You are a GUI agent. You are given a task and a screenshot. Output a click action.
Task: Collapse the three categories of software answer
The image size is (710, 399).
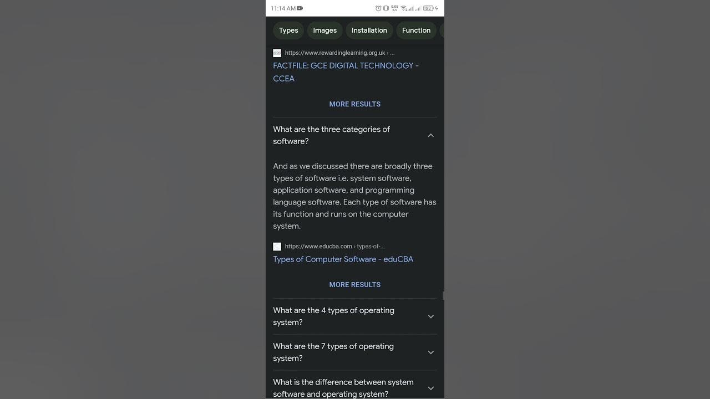pyautogui.click(x=430, y=135)
